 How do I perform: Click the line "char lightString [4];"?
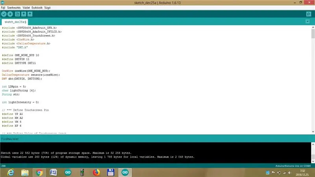(x=19, y=90)
